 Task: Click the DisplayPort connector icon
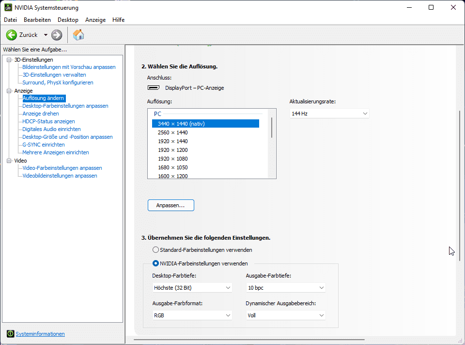[x=154, y=88]
